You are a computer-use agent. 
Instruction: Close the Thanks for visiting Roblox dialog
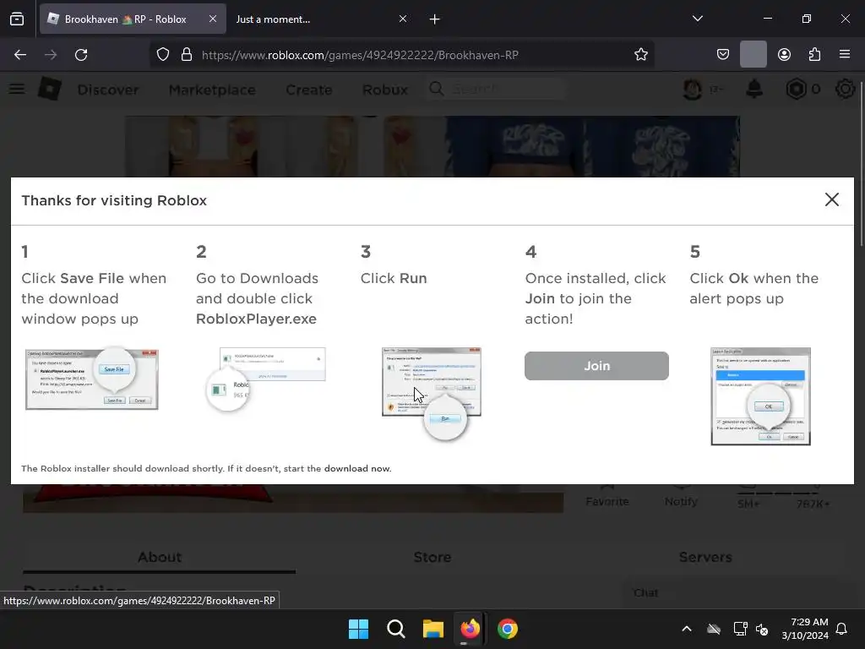pos(832,199)
